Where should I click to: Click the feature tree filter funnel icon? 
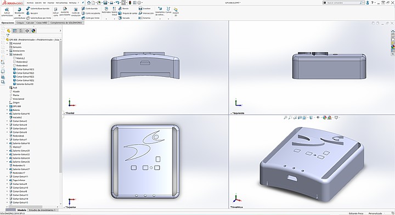pos(8,36)
